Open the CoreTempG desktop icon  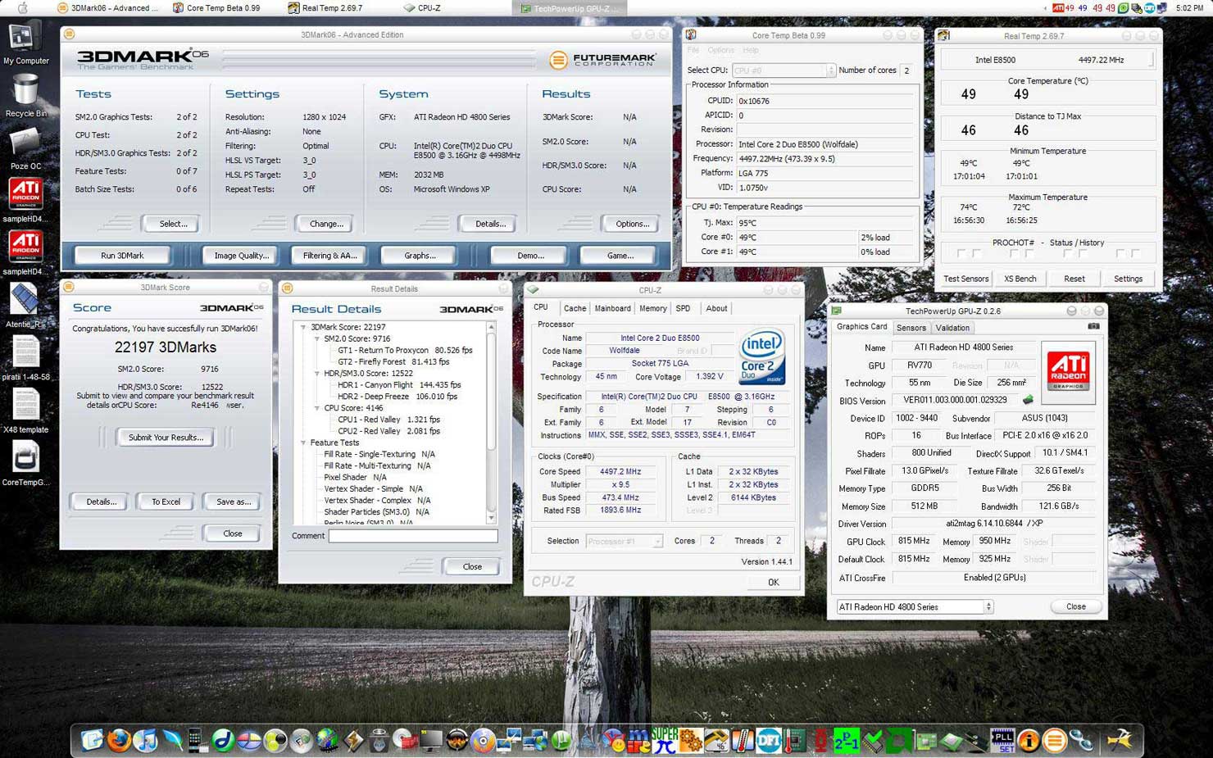click(x=25, y=464)
